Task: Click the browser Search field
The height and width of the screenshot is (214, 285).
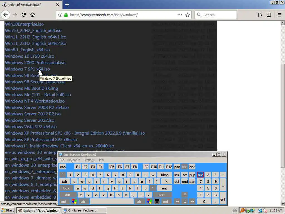Action: click(x=216, y=15)
